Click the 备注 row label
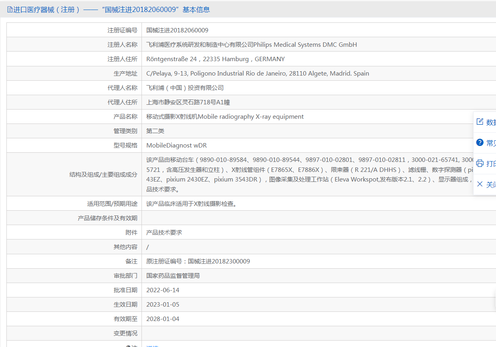The height and width of the screenshot is (347, 496). click(131, 261)
